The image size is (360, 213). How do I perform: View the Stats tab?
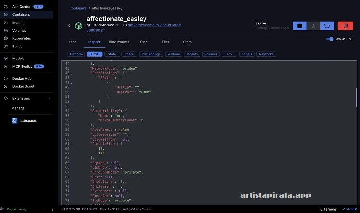pos(187,42)
